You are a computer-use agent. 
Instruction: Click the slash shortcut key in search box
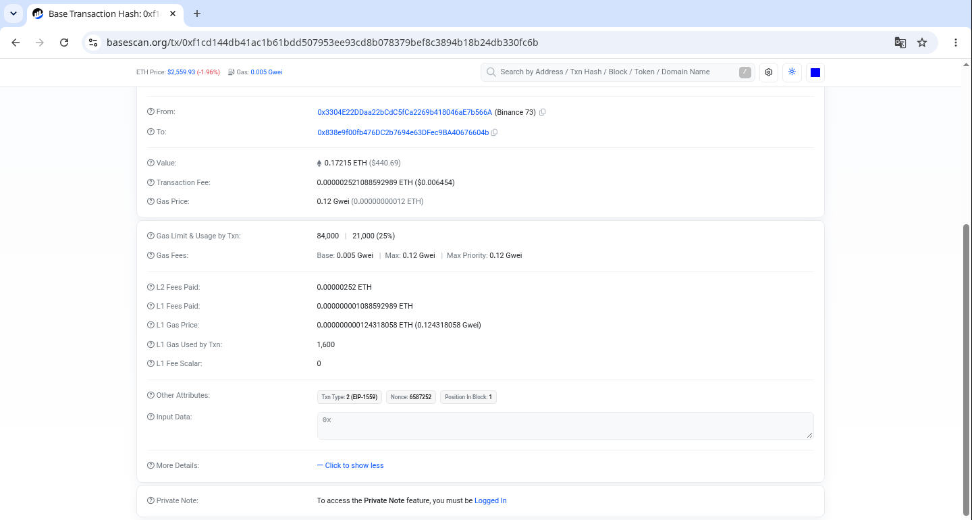(745, 72)
